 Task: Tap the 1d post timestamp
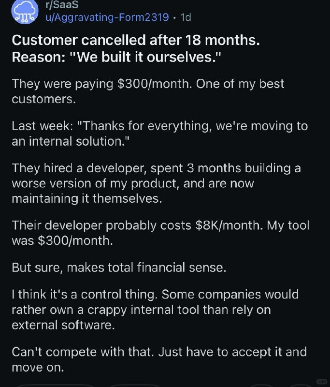click(x=186, y=17)
